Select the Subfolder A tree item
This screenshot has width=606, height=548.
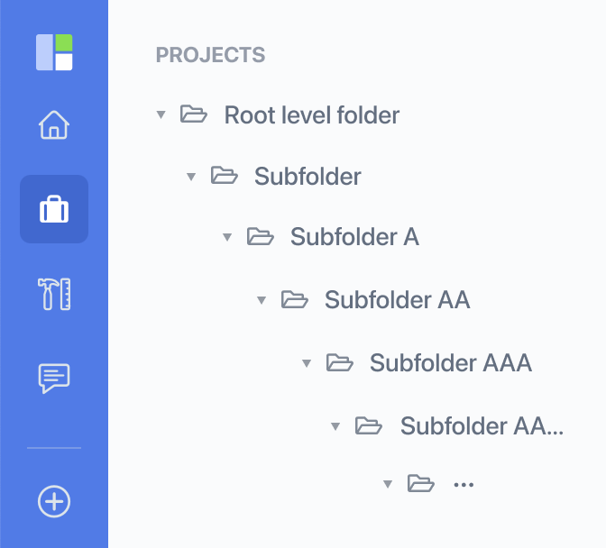click(354, 237)
